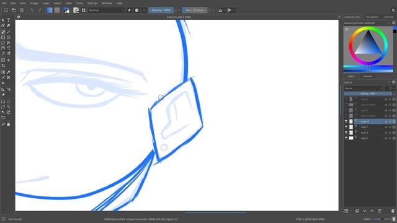The image size is (397, 223).
Task: Select the Move tool
Action: (8, 60)
